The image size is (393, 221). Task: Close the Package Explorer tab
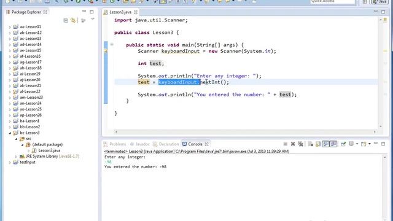coord(45,12)
